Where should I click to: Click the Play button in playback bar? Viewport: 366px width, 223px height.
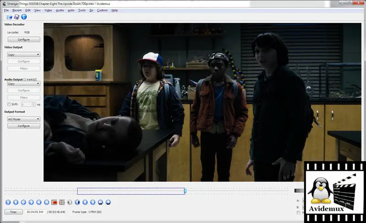tap(8, 202)
